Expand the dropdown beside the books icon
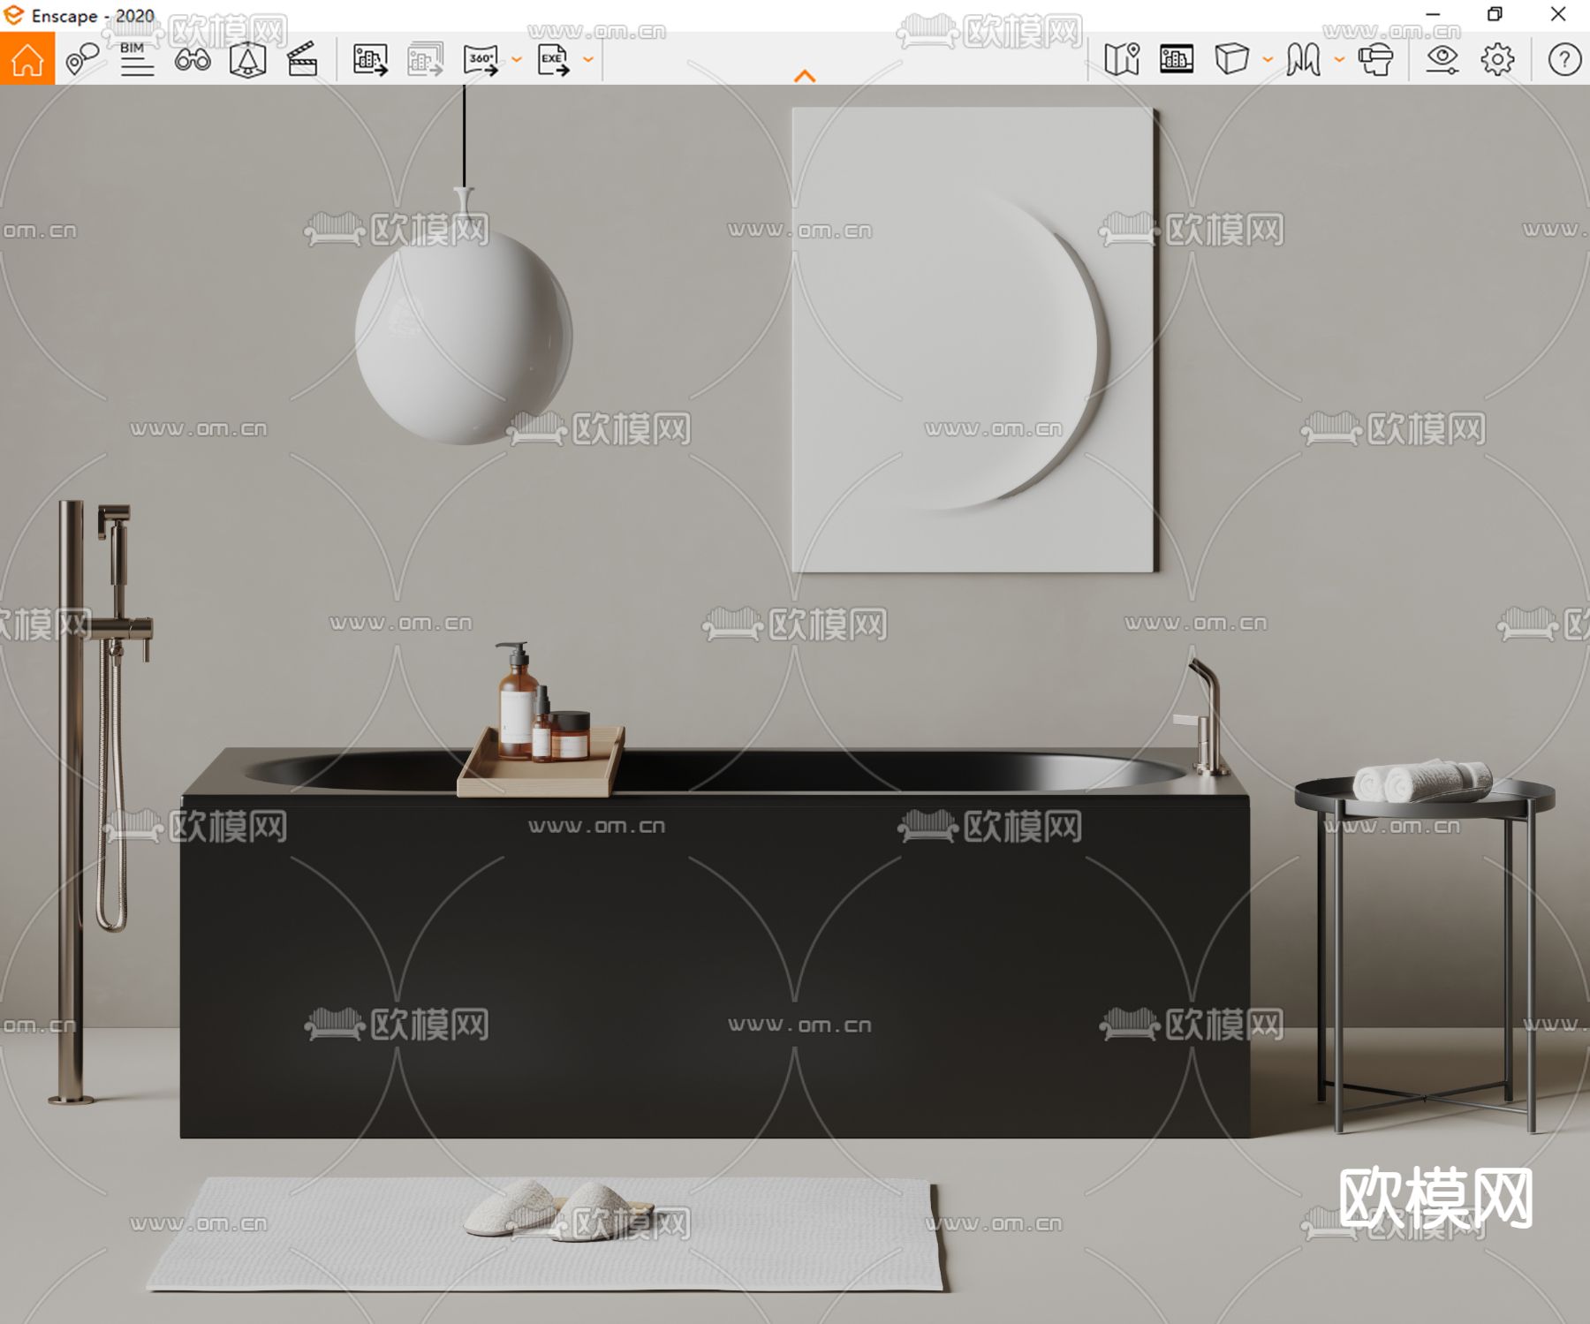The width and height of the screenshot is (1590, 1324). [x=1339, y=60]
